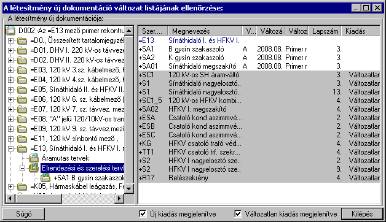
Task: Click the folder icon of =D0. Összesített tartalomjegyzék
Action: coord(22,40)
